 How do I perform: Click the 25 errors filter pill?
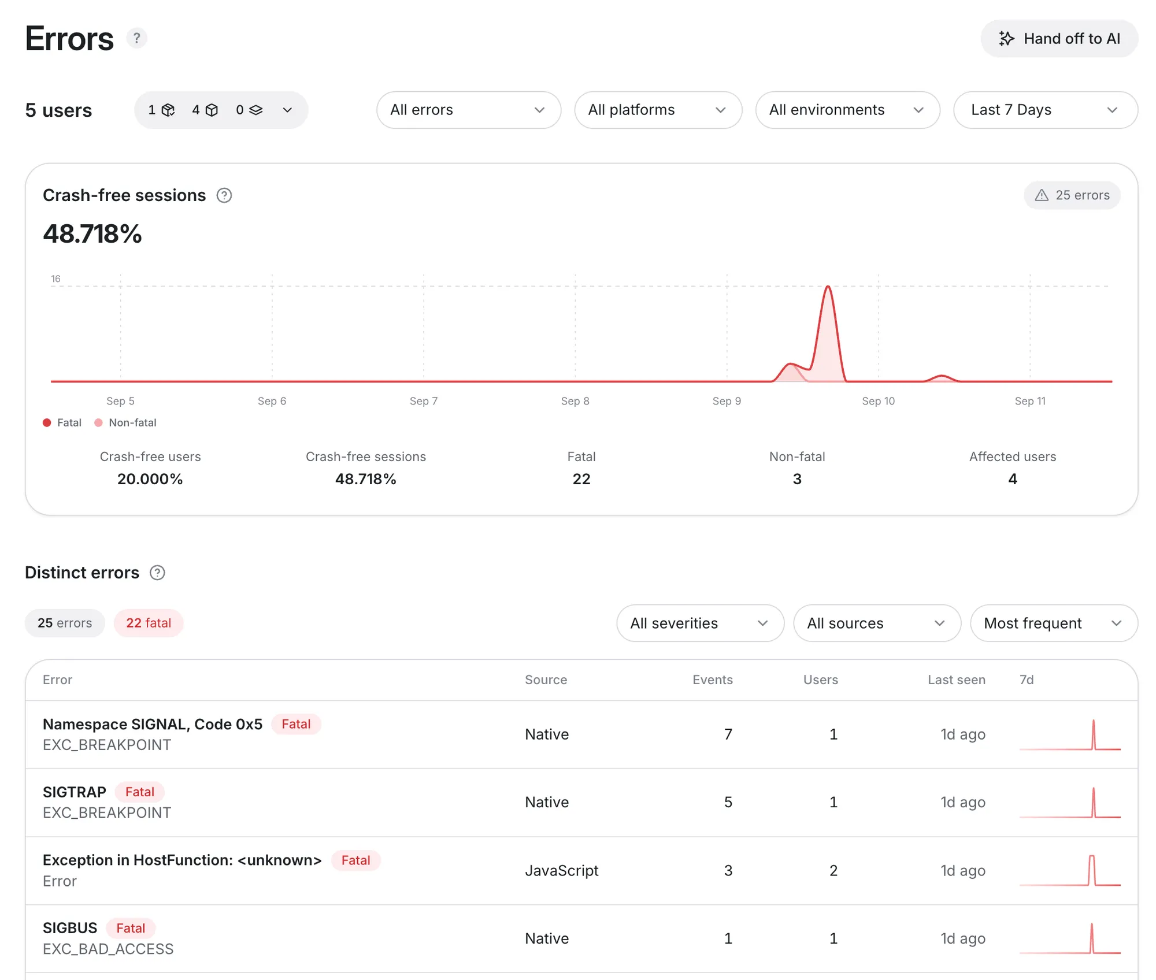(x=65, y=623)
